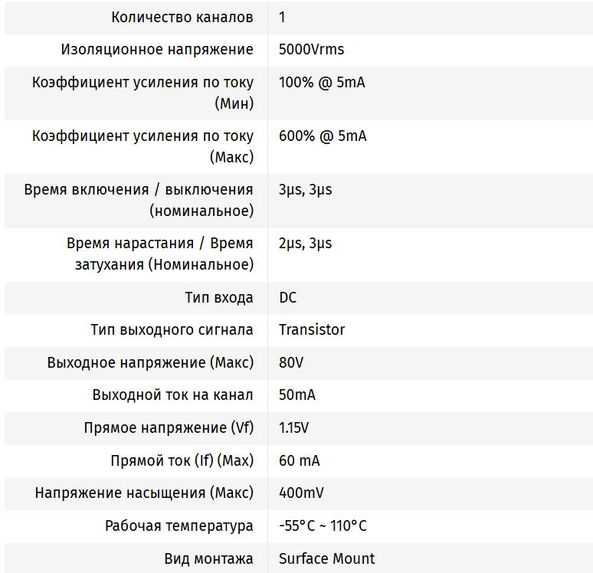Select the "DC" input type value
The height and width of the screenshot is (573, 593).
(288, 297)
